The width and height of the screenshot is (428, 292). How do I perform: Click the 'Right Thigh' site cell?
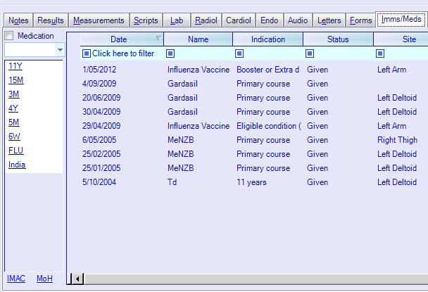tap(398, 140)
